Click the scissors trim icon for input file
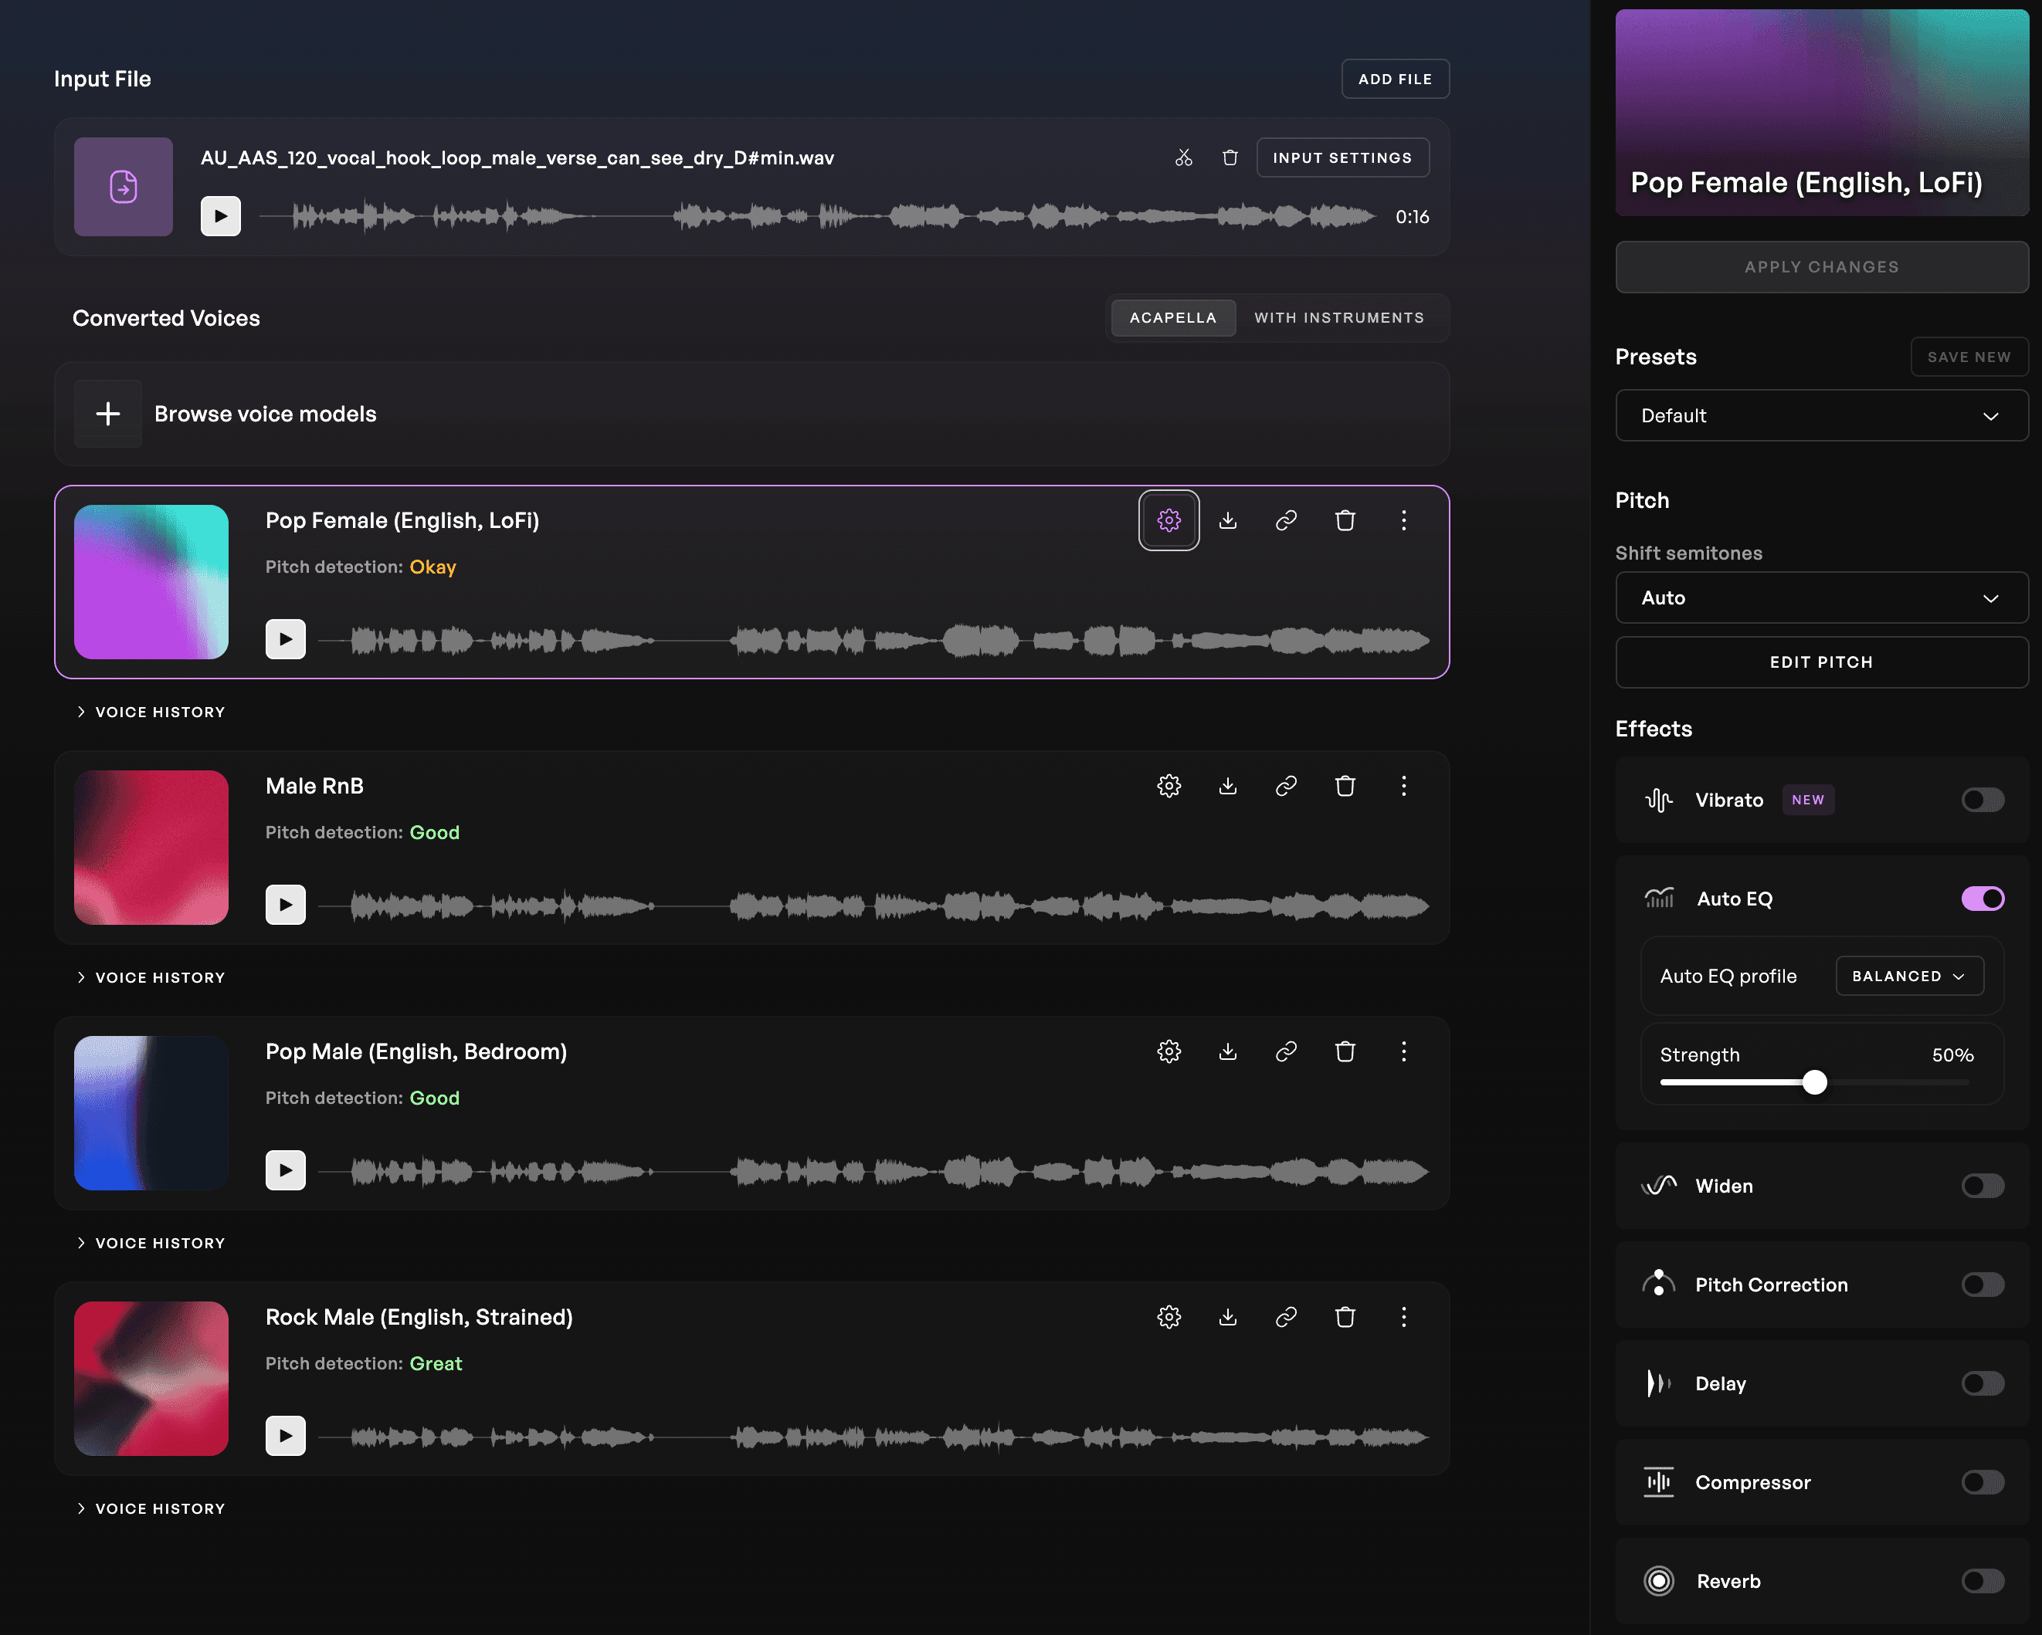Screen dimensions: 2042x1635 point(1183,157)
